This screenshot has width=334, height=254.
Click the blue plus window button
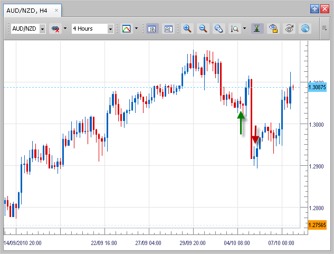click(x=314, y=9)
